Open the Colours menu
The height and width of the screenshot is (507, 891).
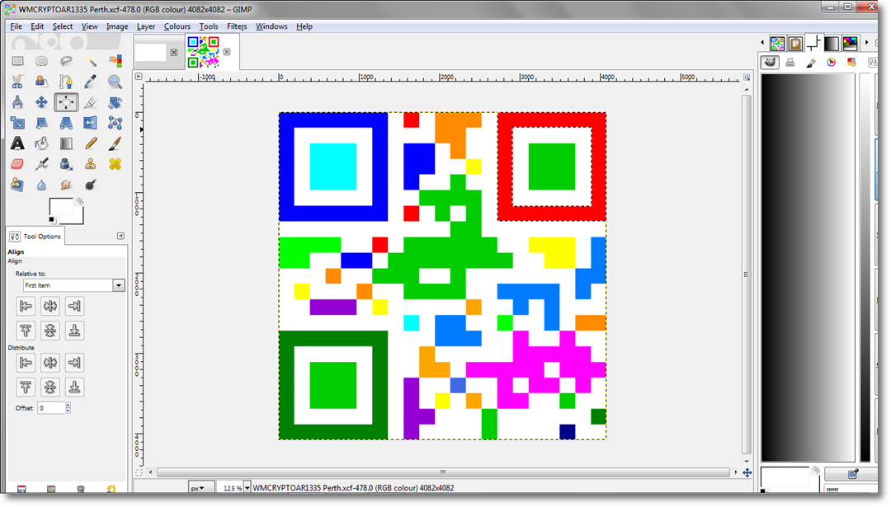click(177, 26)
